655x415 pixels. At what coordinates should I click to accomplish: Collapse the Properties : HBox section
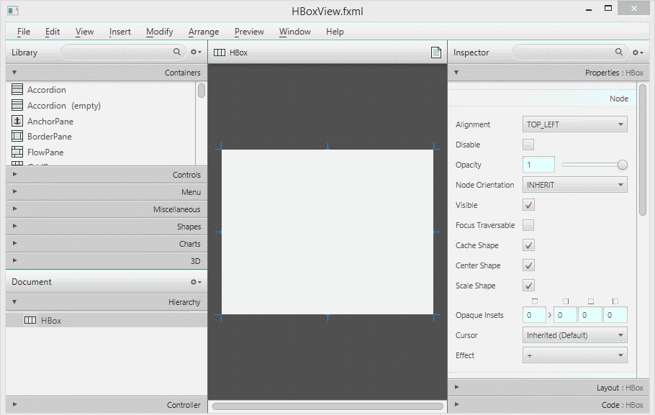(548, 73)
